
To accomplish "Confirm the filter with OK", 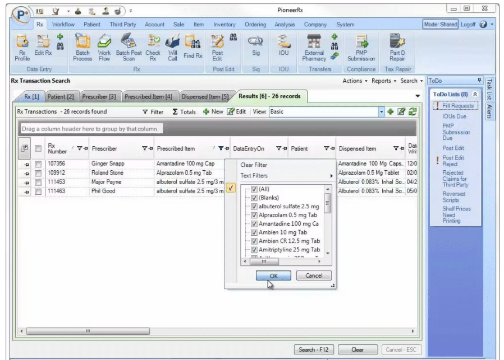I will (273, 275).
